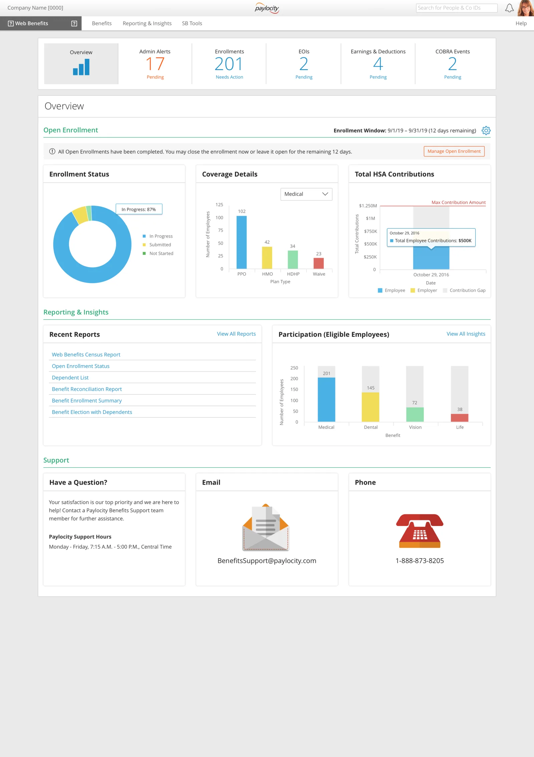Toggle In Progress legend entry
The height and width of the screenshot is (757, 534).
pyautogui.click(x=158, y=236)
